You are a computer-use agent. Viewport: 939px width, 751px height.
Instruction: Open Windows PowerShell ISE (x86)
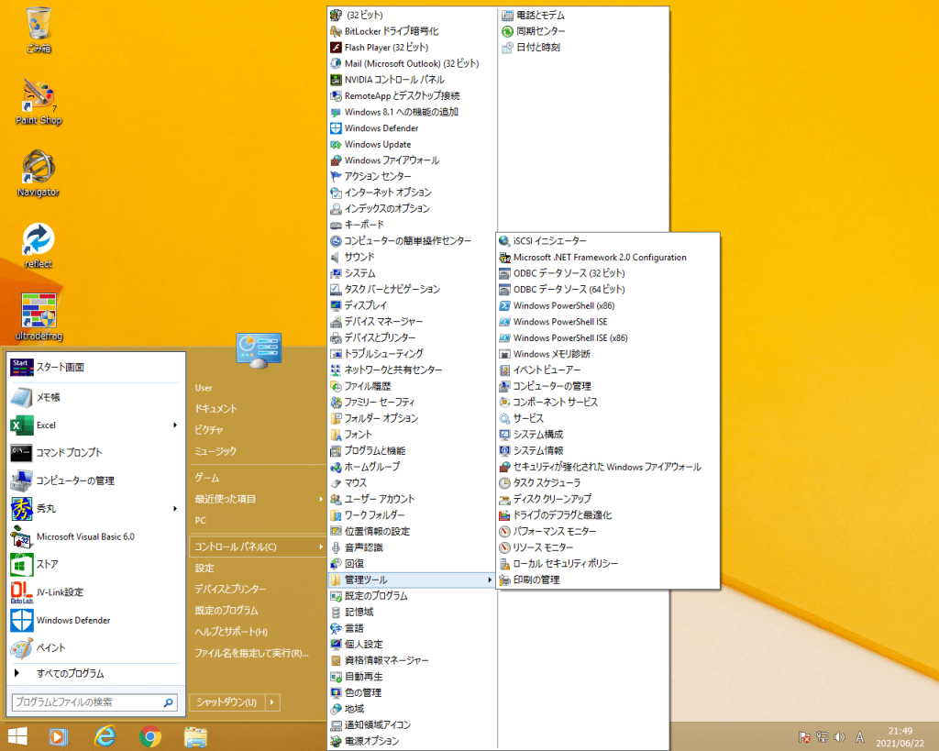[x=608, y=337]
